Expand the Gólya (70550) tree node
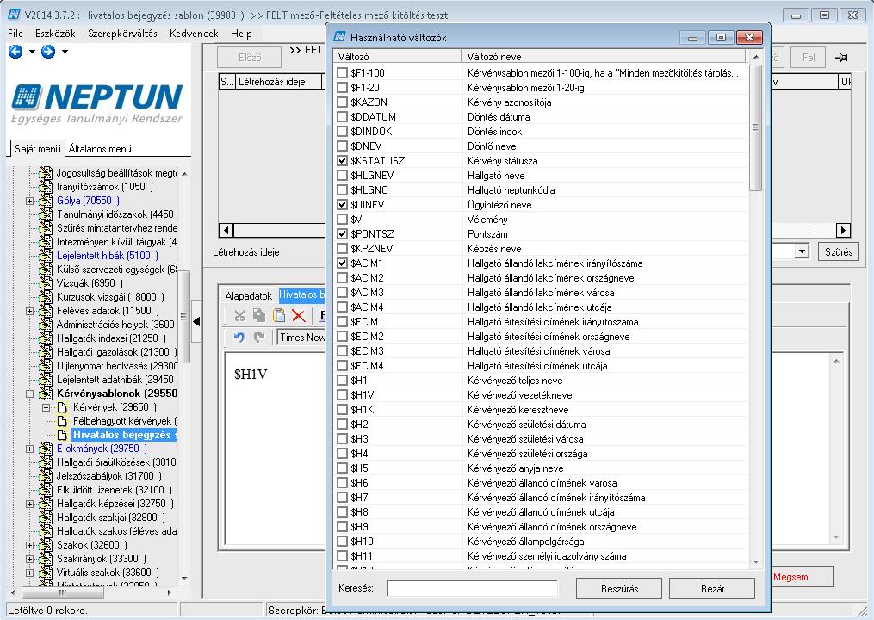The image size is (874, 620). point(29,201)
